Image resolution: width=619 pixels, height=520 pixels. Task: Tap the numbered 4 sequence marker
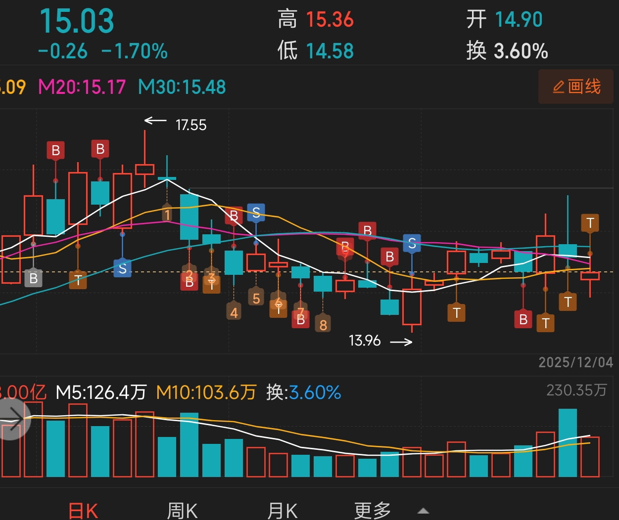pos(234,311)
